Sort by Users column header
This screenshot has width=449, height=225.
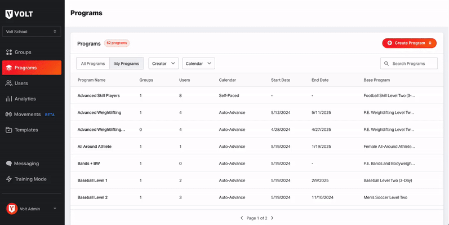tap(184, 80)
